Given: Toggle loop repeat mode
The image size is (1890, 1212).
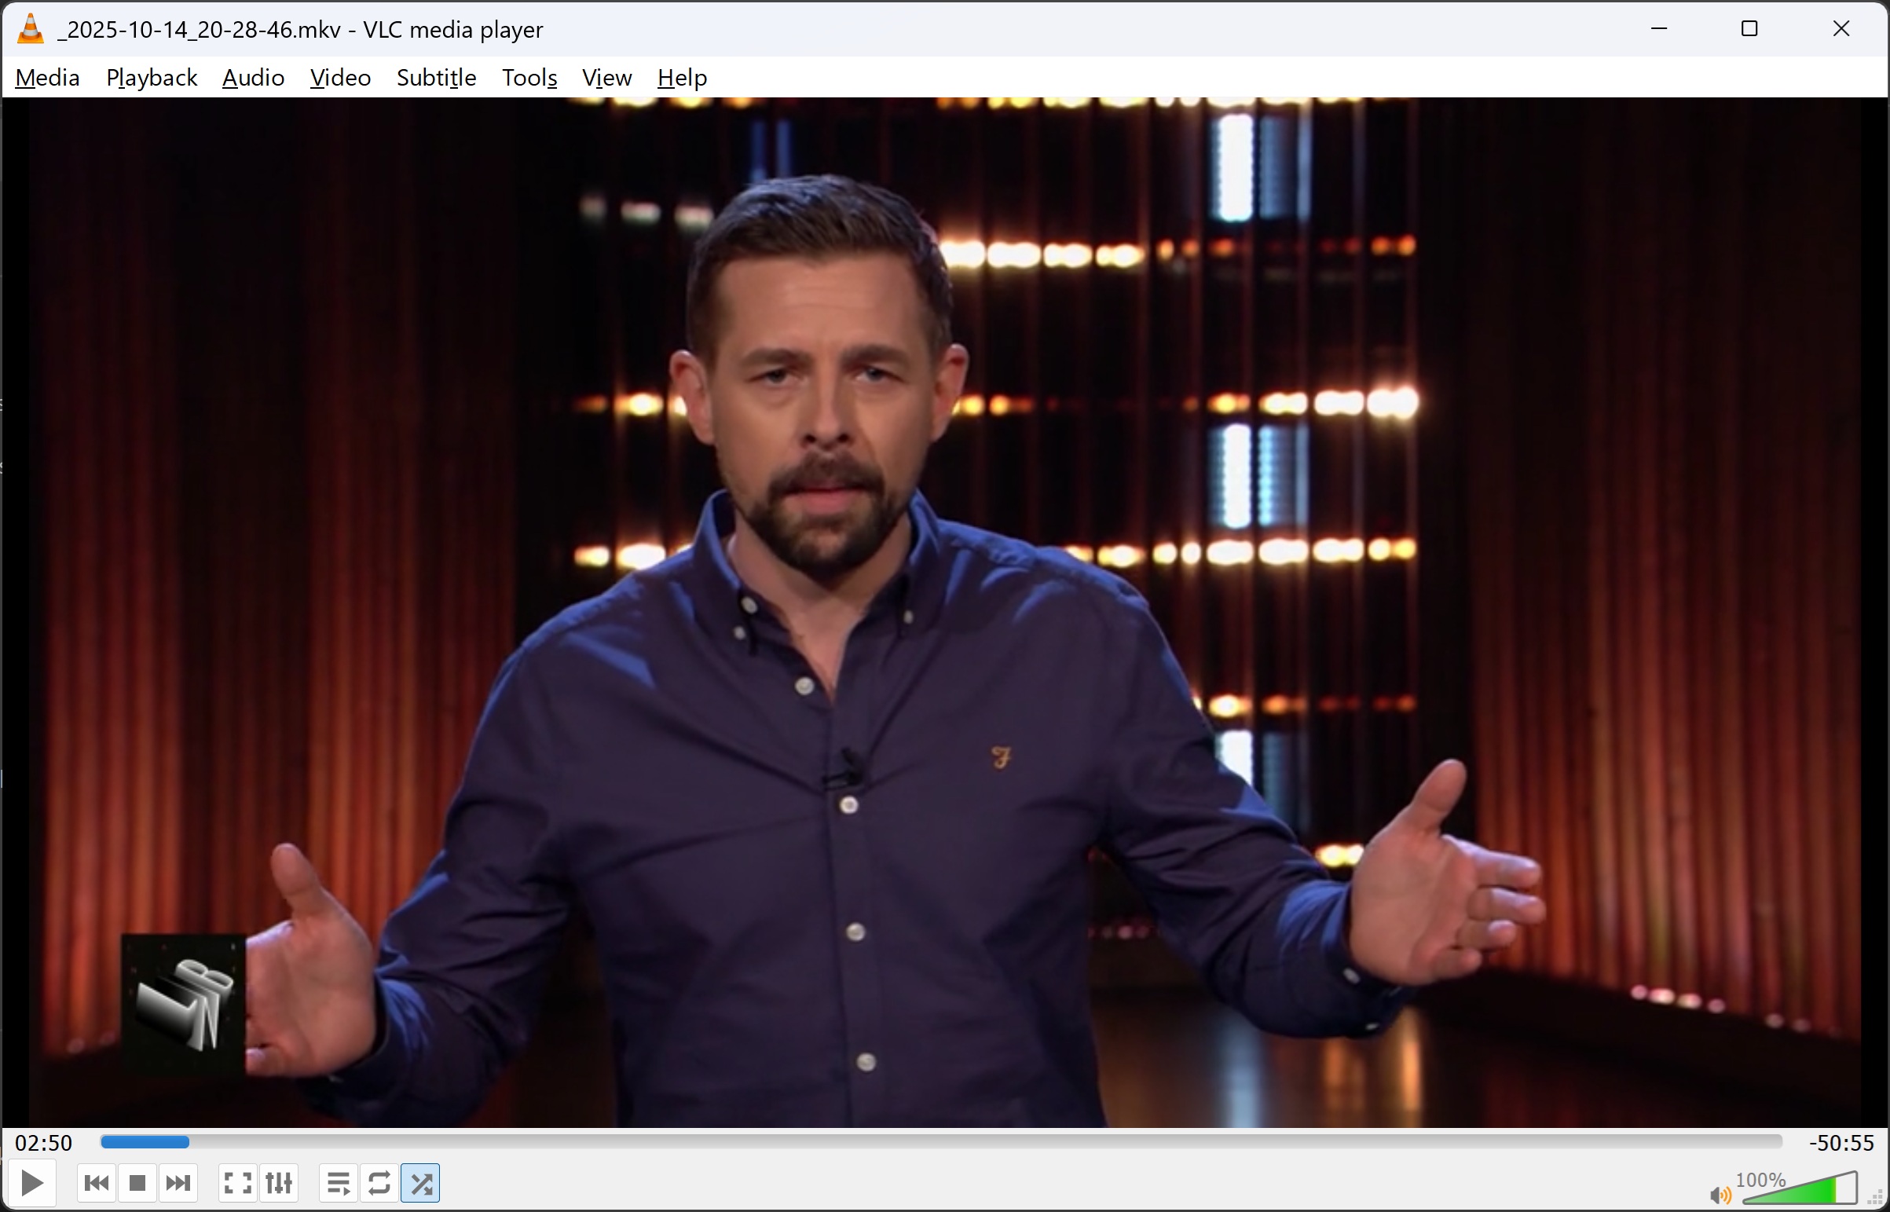Looking at the screenshot, I should point(379,1183).
